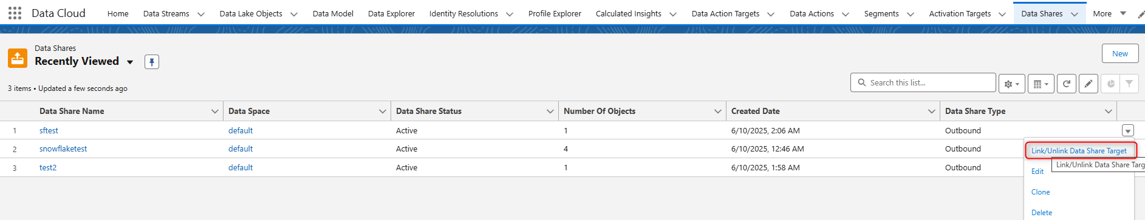Select created date 6/10/2025, 1:58 AM

[x=765, y=167]
